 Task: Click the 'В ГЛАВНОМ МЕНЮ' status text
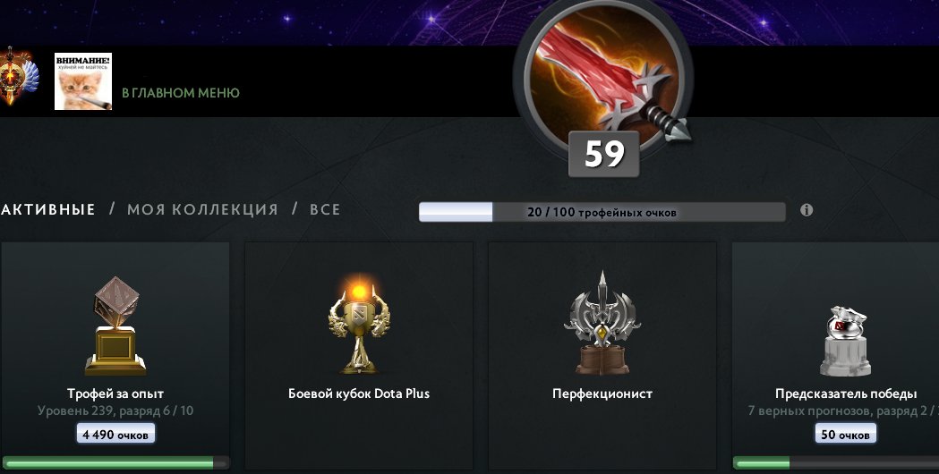[181, 93]
